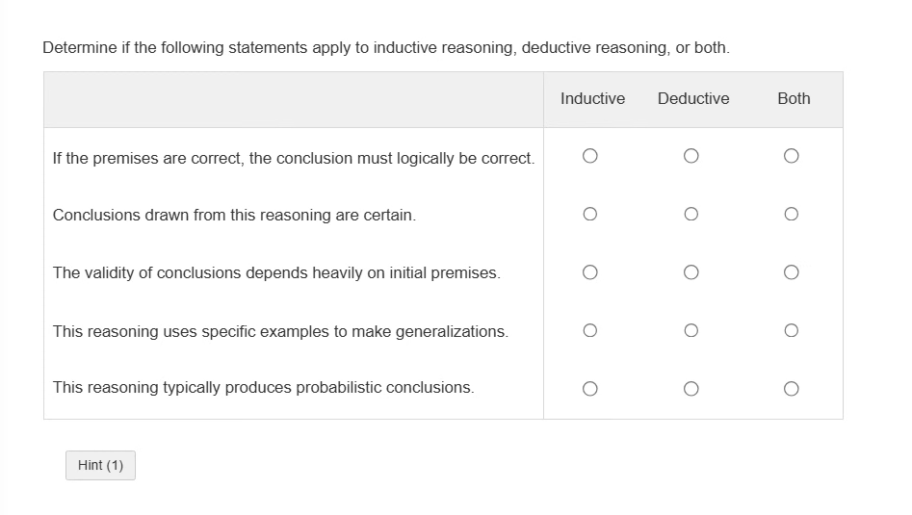Select Inductive for 'premises are correct' statement
This screenshot has height=515, width=912.
tap(591, 156)
